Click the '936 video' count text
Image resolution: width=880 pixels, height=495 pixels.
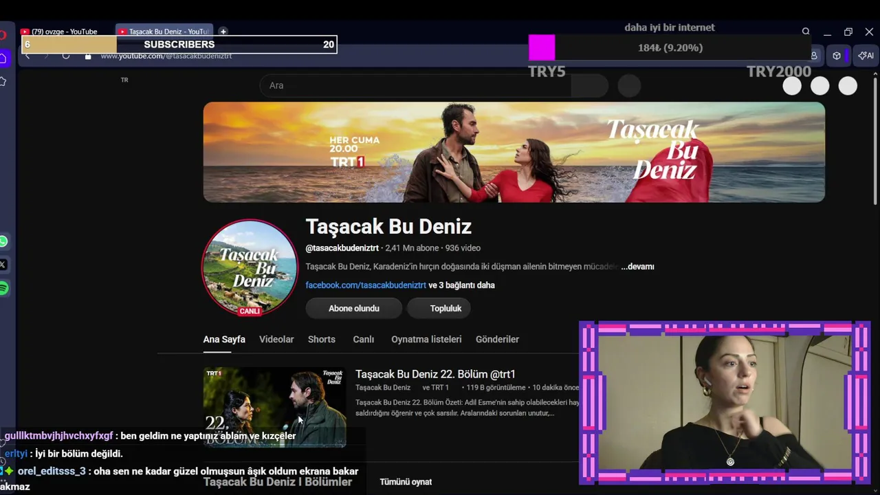(x=463, y=248)
